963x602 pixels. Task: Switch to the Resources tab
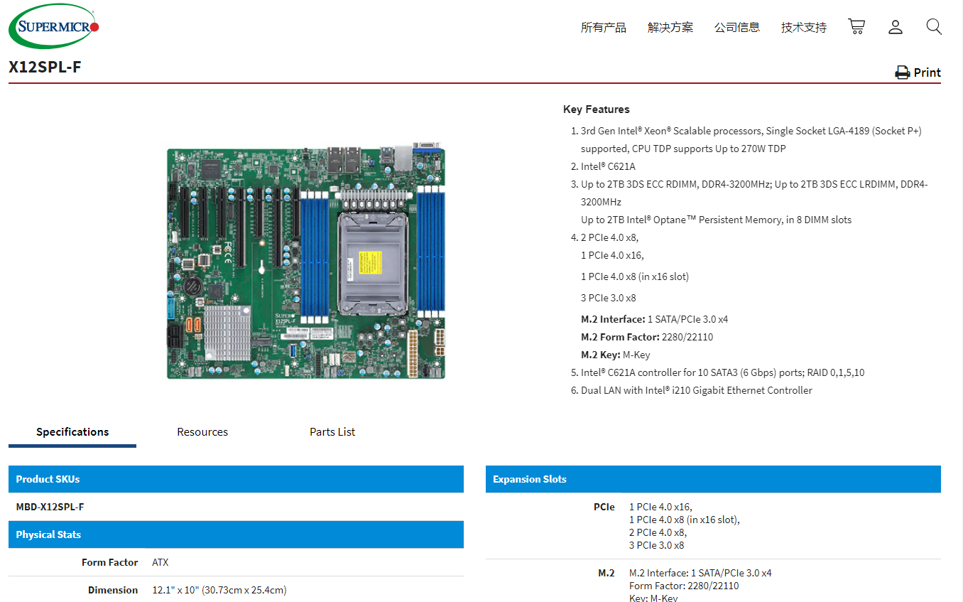click(202, 432)
